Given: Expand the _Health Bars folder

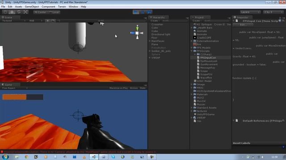Looking at the screenshot, I should pyautogui.click(x=192, y=28).
